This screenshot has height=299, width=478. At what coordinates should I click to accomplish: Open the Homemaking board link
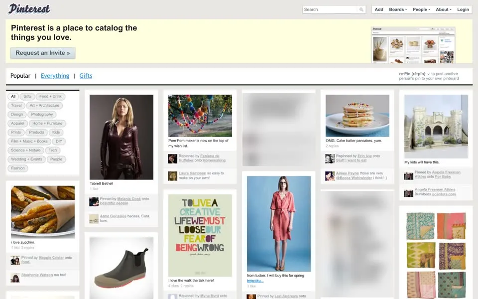pos(214,160)
